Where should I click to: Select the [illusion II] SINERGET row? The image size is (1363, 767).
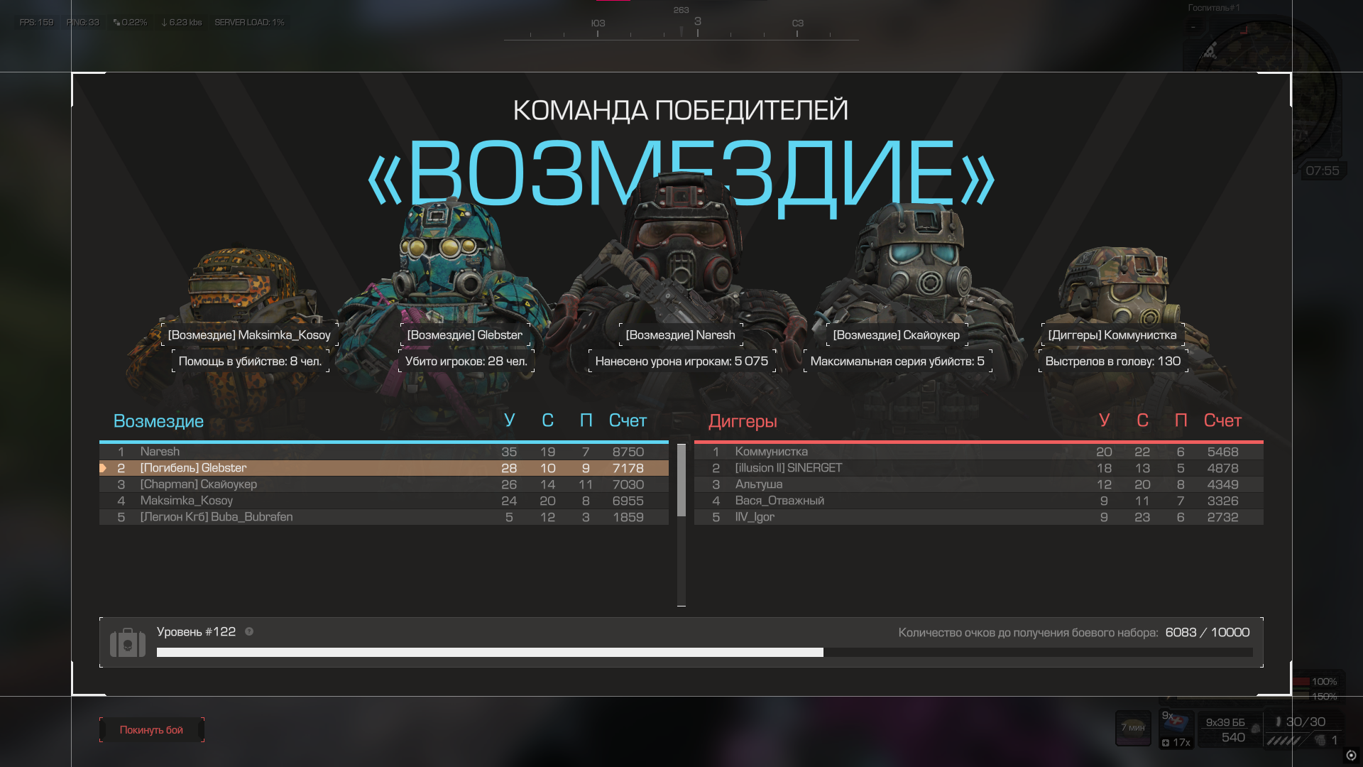pyautogui.click(x=979, y=468)
